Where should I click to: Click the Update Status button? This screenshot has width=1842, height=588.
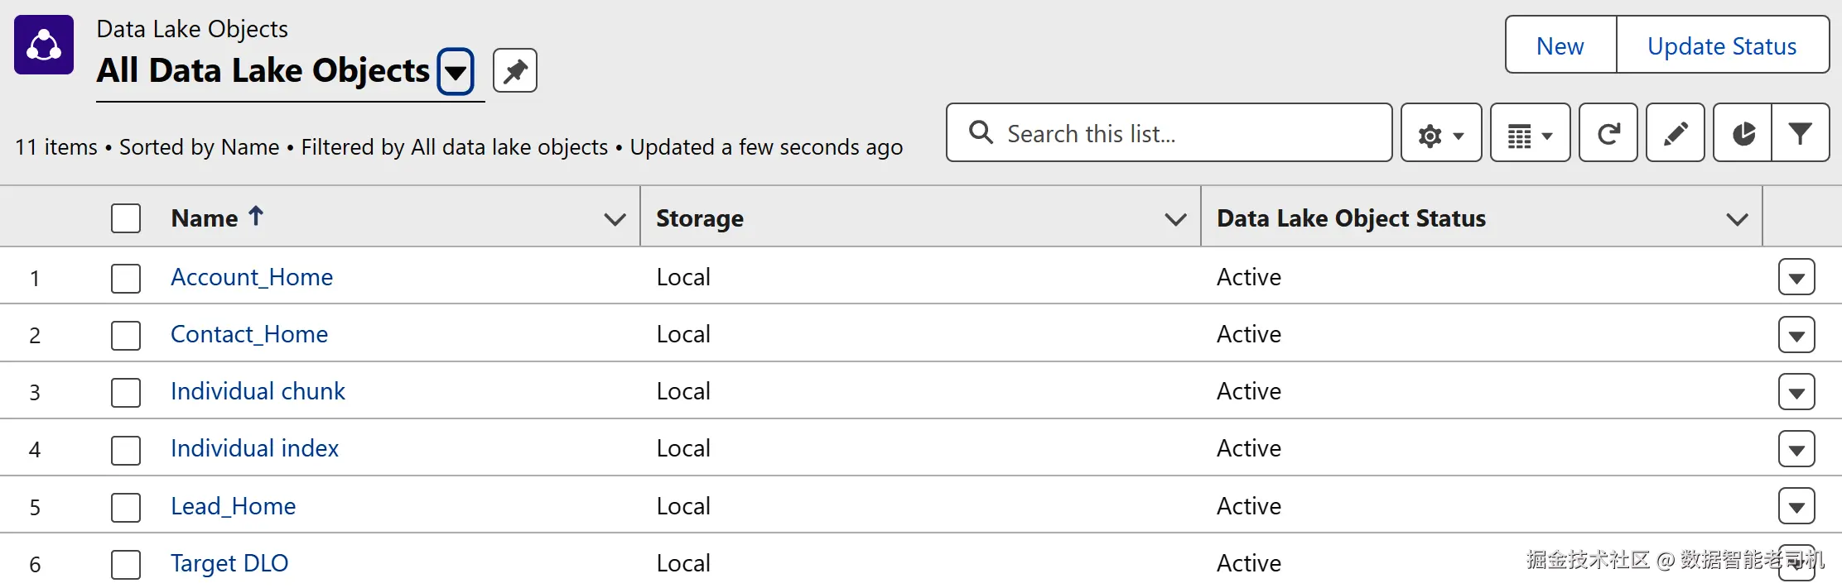1722,45
